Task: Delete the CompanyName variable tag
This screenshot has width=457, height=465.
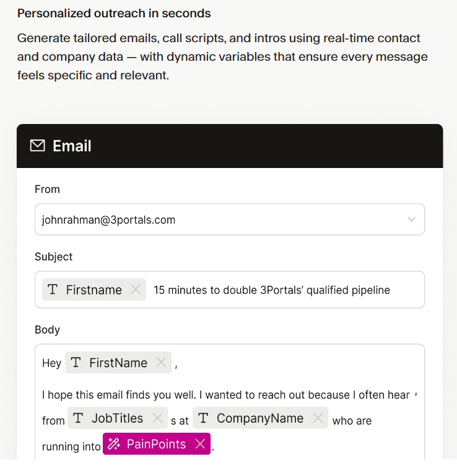Action: click(x=318, y=418)
